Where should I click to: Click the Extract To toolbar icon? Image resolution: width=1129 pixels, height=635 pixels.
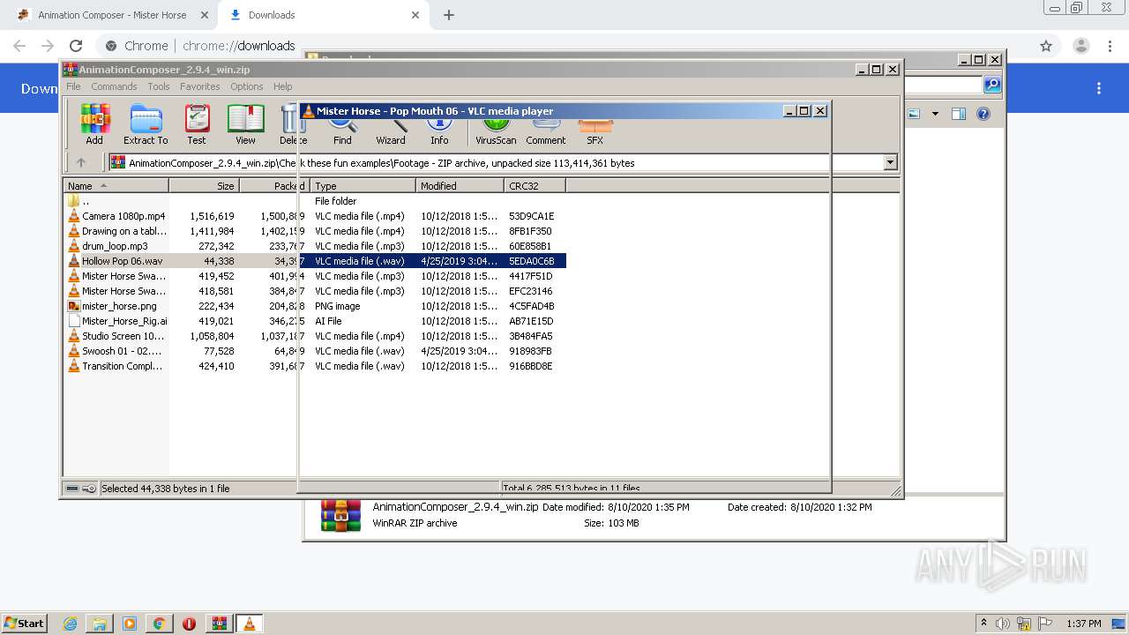146,124
